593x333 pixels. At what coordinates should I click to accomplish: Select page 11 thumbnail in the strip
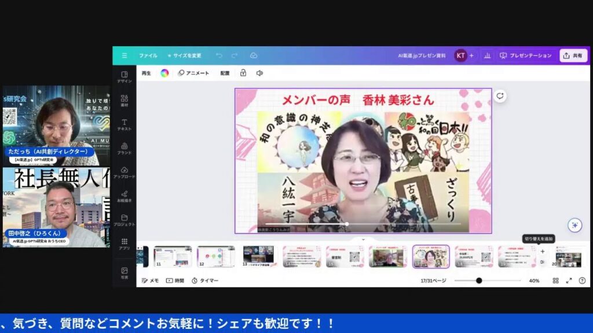173,256
